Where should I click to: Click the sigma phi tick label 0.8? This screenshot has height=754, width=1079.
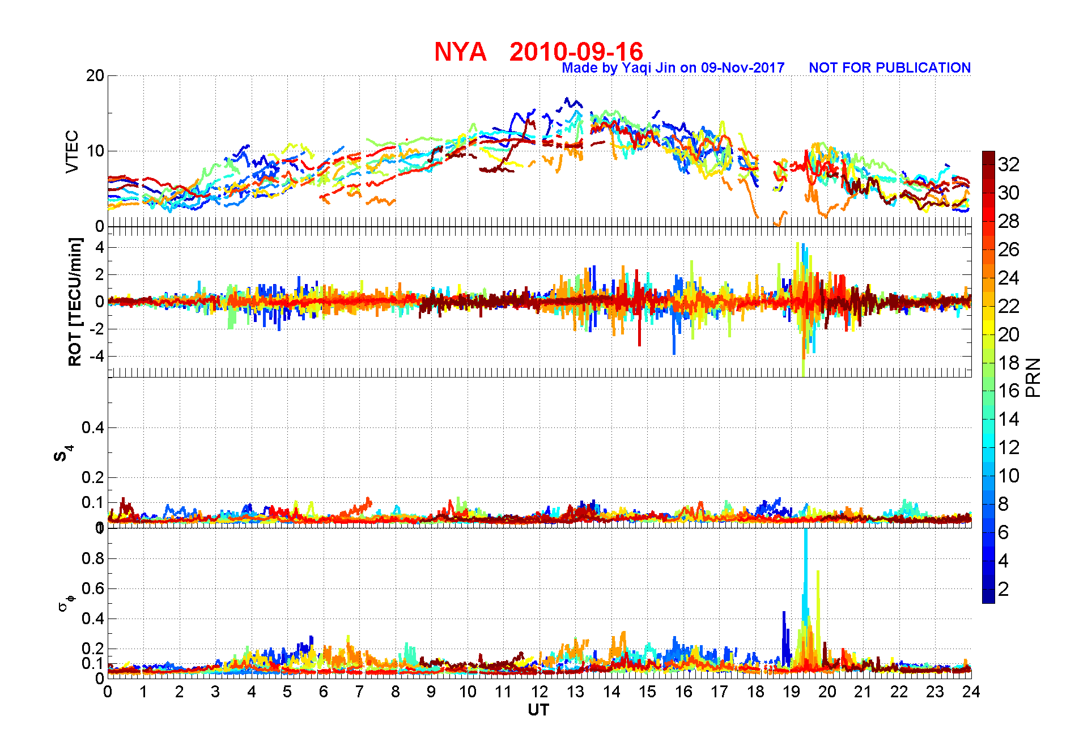93,558
